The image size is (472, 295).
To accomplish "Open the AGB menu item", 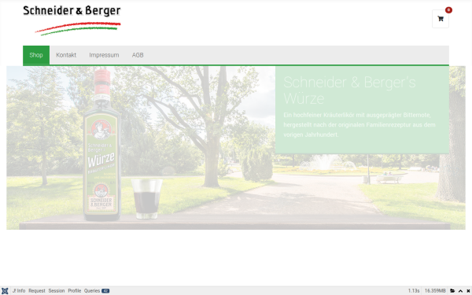I will point(138,55).
